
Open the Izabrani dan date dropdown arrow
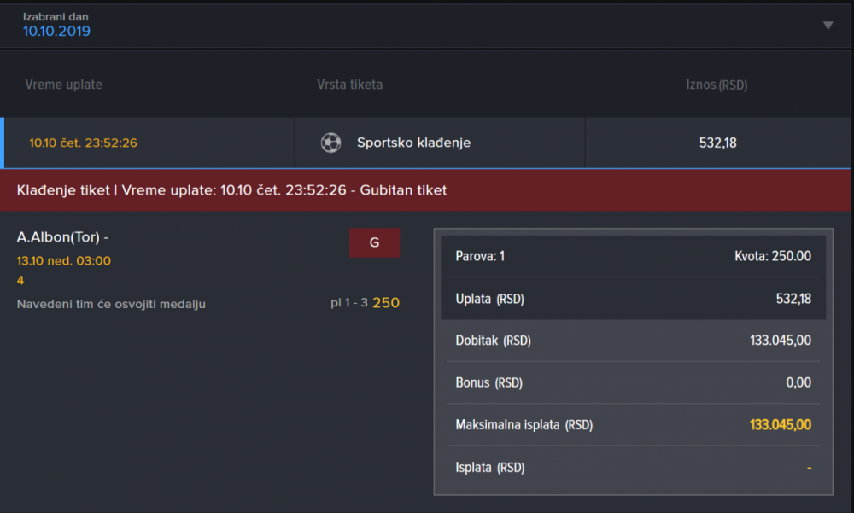point(828,26)
